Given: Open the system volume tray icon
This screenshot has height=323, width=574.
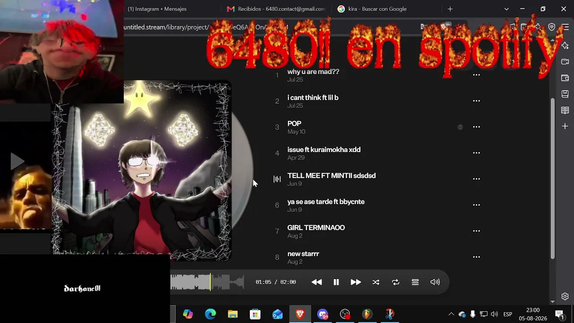Looking at the screenshot, I should (494, 314).
